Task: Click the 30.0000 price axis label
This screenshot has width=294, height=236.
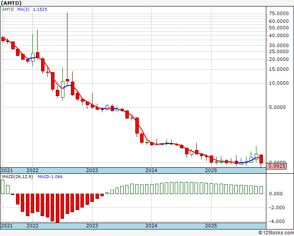Action: pos(278,45)
